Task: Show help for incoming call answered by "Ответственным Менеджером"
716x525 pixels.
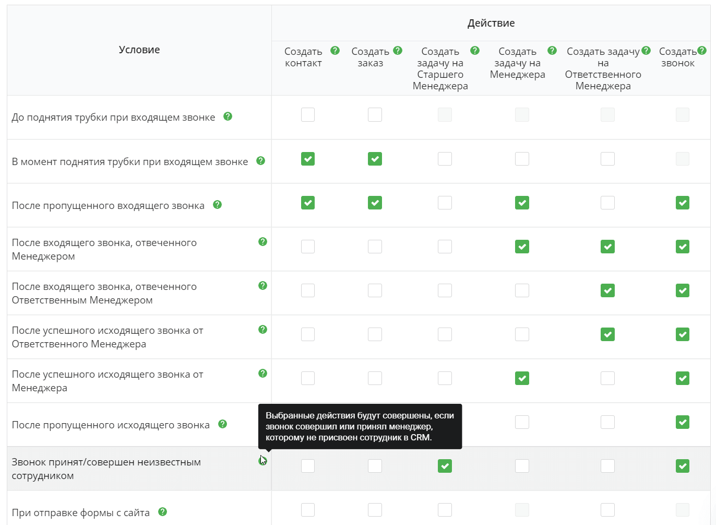Action: click(262, 286)
